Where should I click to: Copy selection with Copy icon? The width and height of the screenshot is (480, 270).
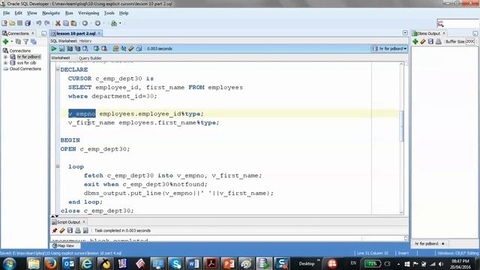65,23
